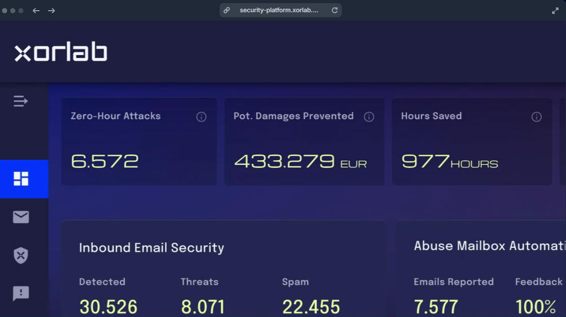Reload the page with refresh icon
Image resolution: width=566 pixels, height=317 pixels.
[335, 10]
